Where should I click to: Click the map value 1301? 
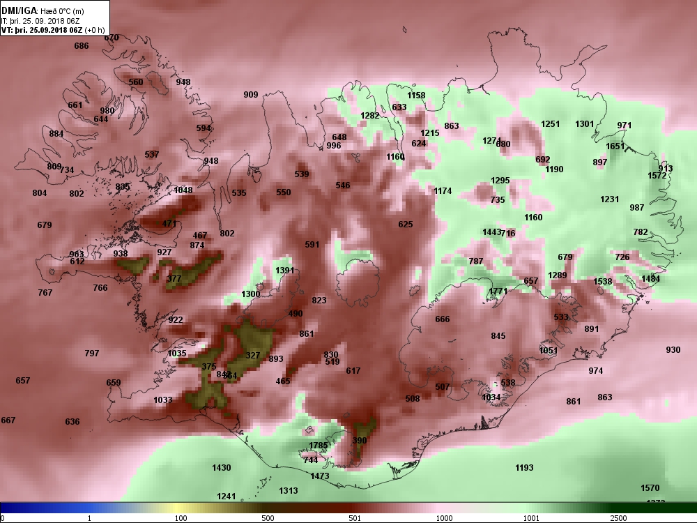(585, 123)
